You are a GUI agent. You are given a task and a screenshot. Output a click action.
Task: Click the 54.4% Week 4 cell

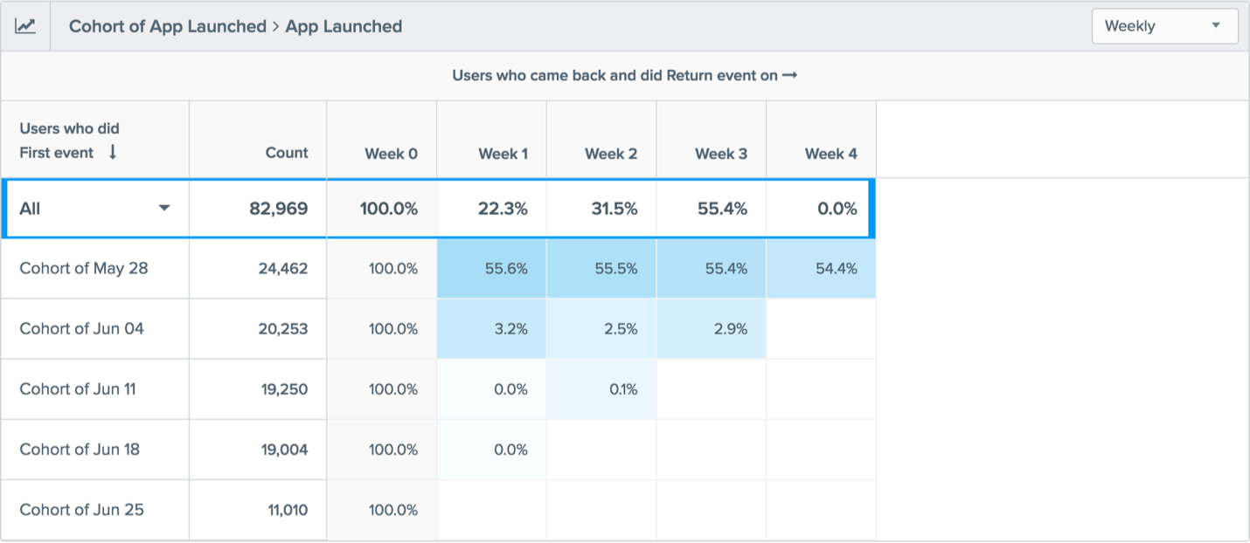[836, 269]
